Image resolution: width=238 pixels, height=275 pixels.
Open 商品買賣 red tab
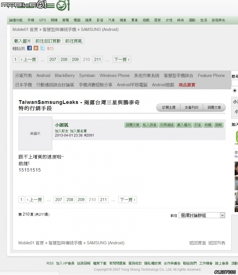187,85
